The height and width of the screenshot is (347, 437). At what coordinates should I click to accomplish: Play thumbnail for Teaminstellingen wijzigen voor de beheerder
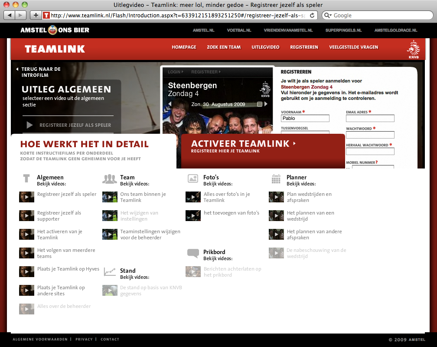110,234
